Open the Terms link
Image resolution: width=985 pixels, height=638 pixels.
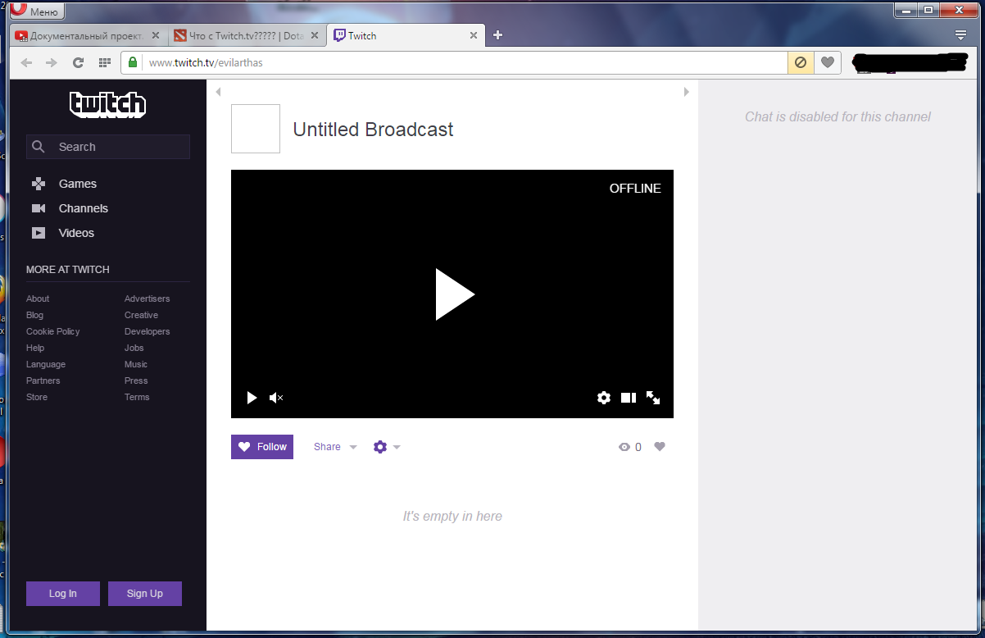137,397
